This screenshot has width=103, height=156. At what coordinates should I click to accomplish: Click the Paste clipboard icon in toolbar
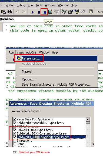click(x=3, y=12)
